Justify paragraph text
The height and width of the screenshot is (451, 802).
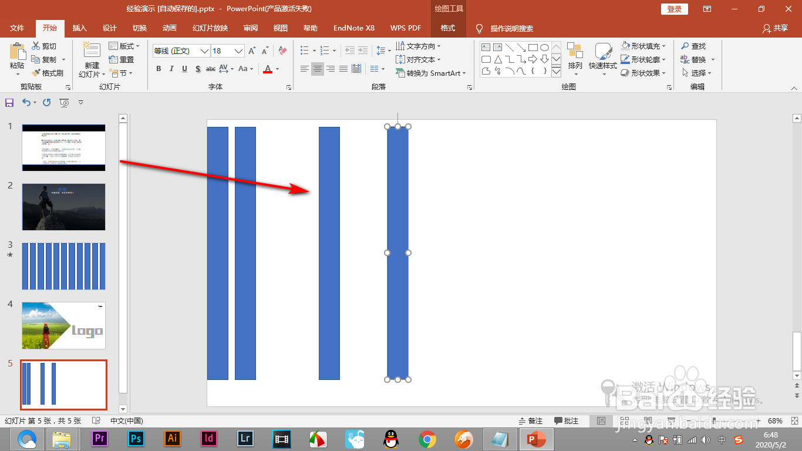pos(343,69)
